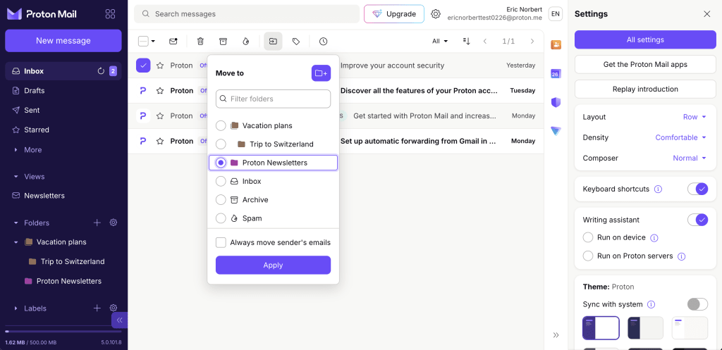Open Newsletters view in sidebar
Image resolution: width=722 pixels, height=350 pixels.
coord(63,196)
